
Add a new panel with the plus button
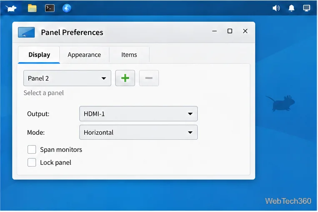[125, 78]
